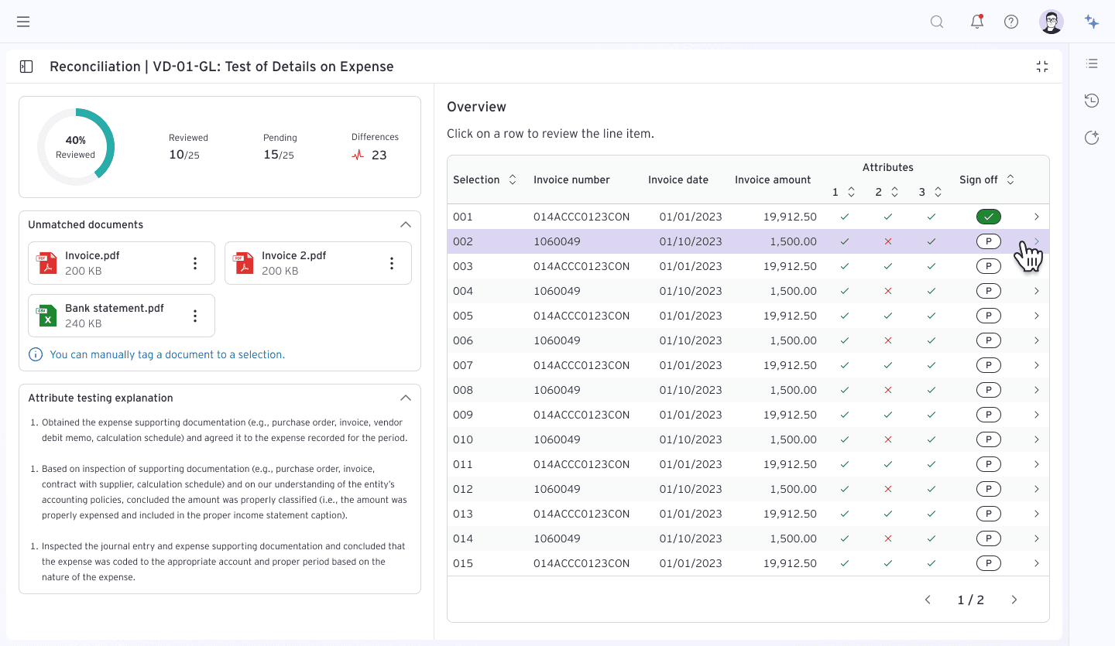Open the user profile avatar
Screen dimensions: 1115x646
pyautogui.click(x=1051, y=22)
